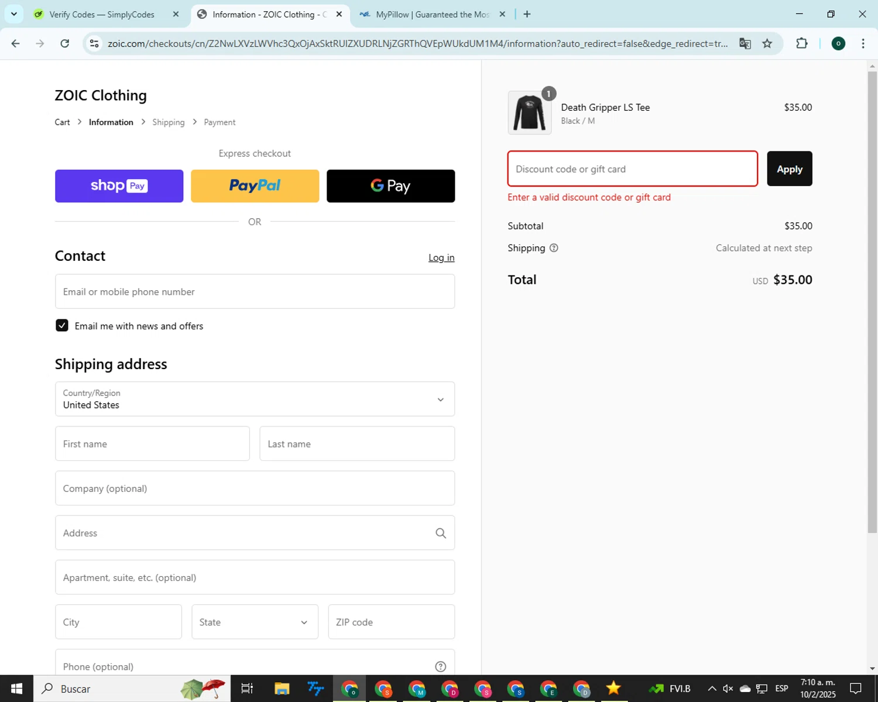Click the site information icon in address bar

[94, 43]
